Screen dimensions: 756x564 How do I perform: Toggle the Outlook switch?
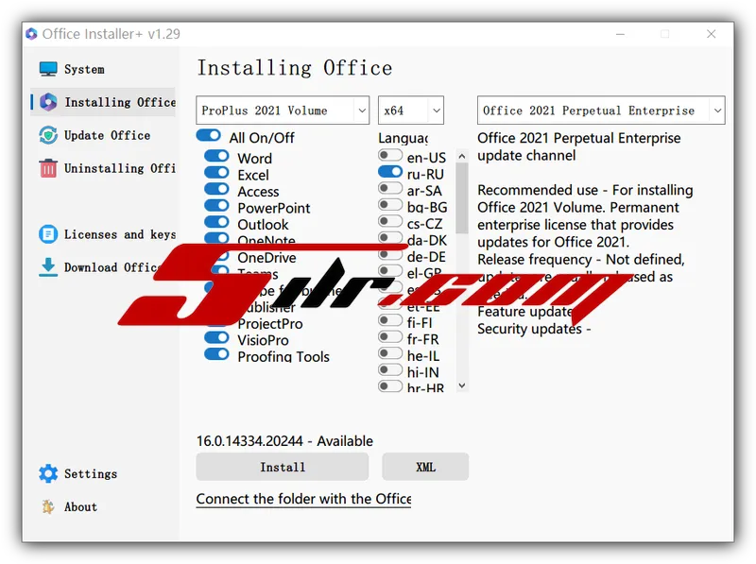click(x=216, y=222)
